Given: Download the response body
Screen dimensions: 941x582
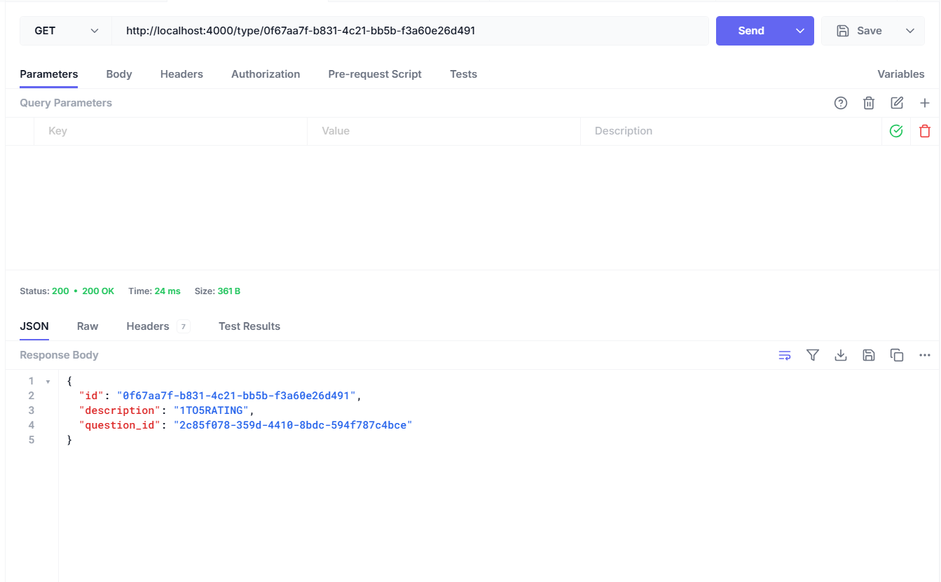Looking at the screenshot, I should pos(841,355).
